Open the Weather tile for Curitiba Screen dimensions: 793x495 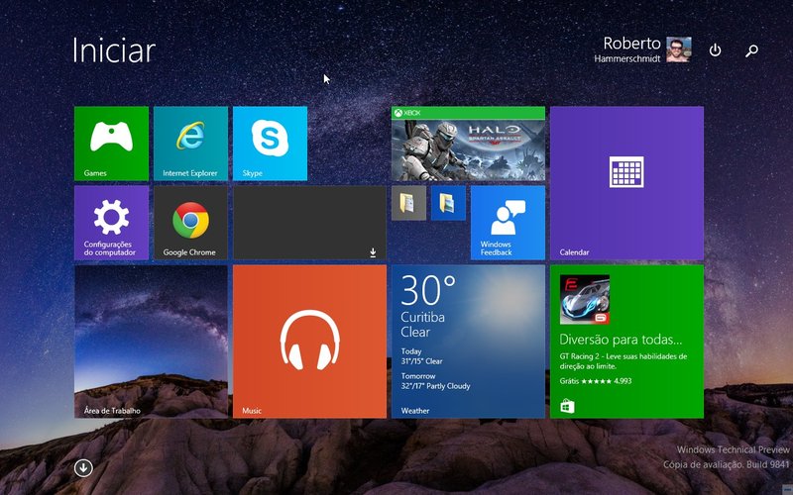pyautogui.click(x=468, y=342)
